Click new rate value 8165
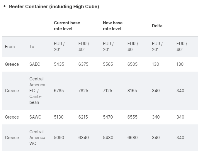 (132, 91)
